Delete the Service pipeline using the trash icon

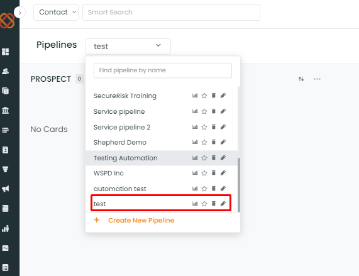tap(213, 111)
